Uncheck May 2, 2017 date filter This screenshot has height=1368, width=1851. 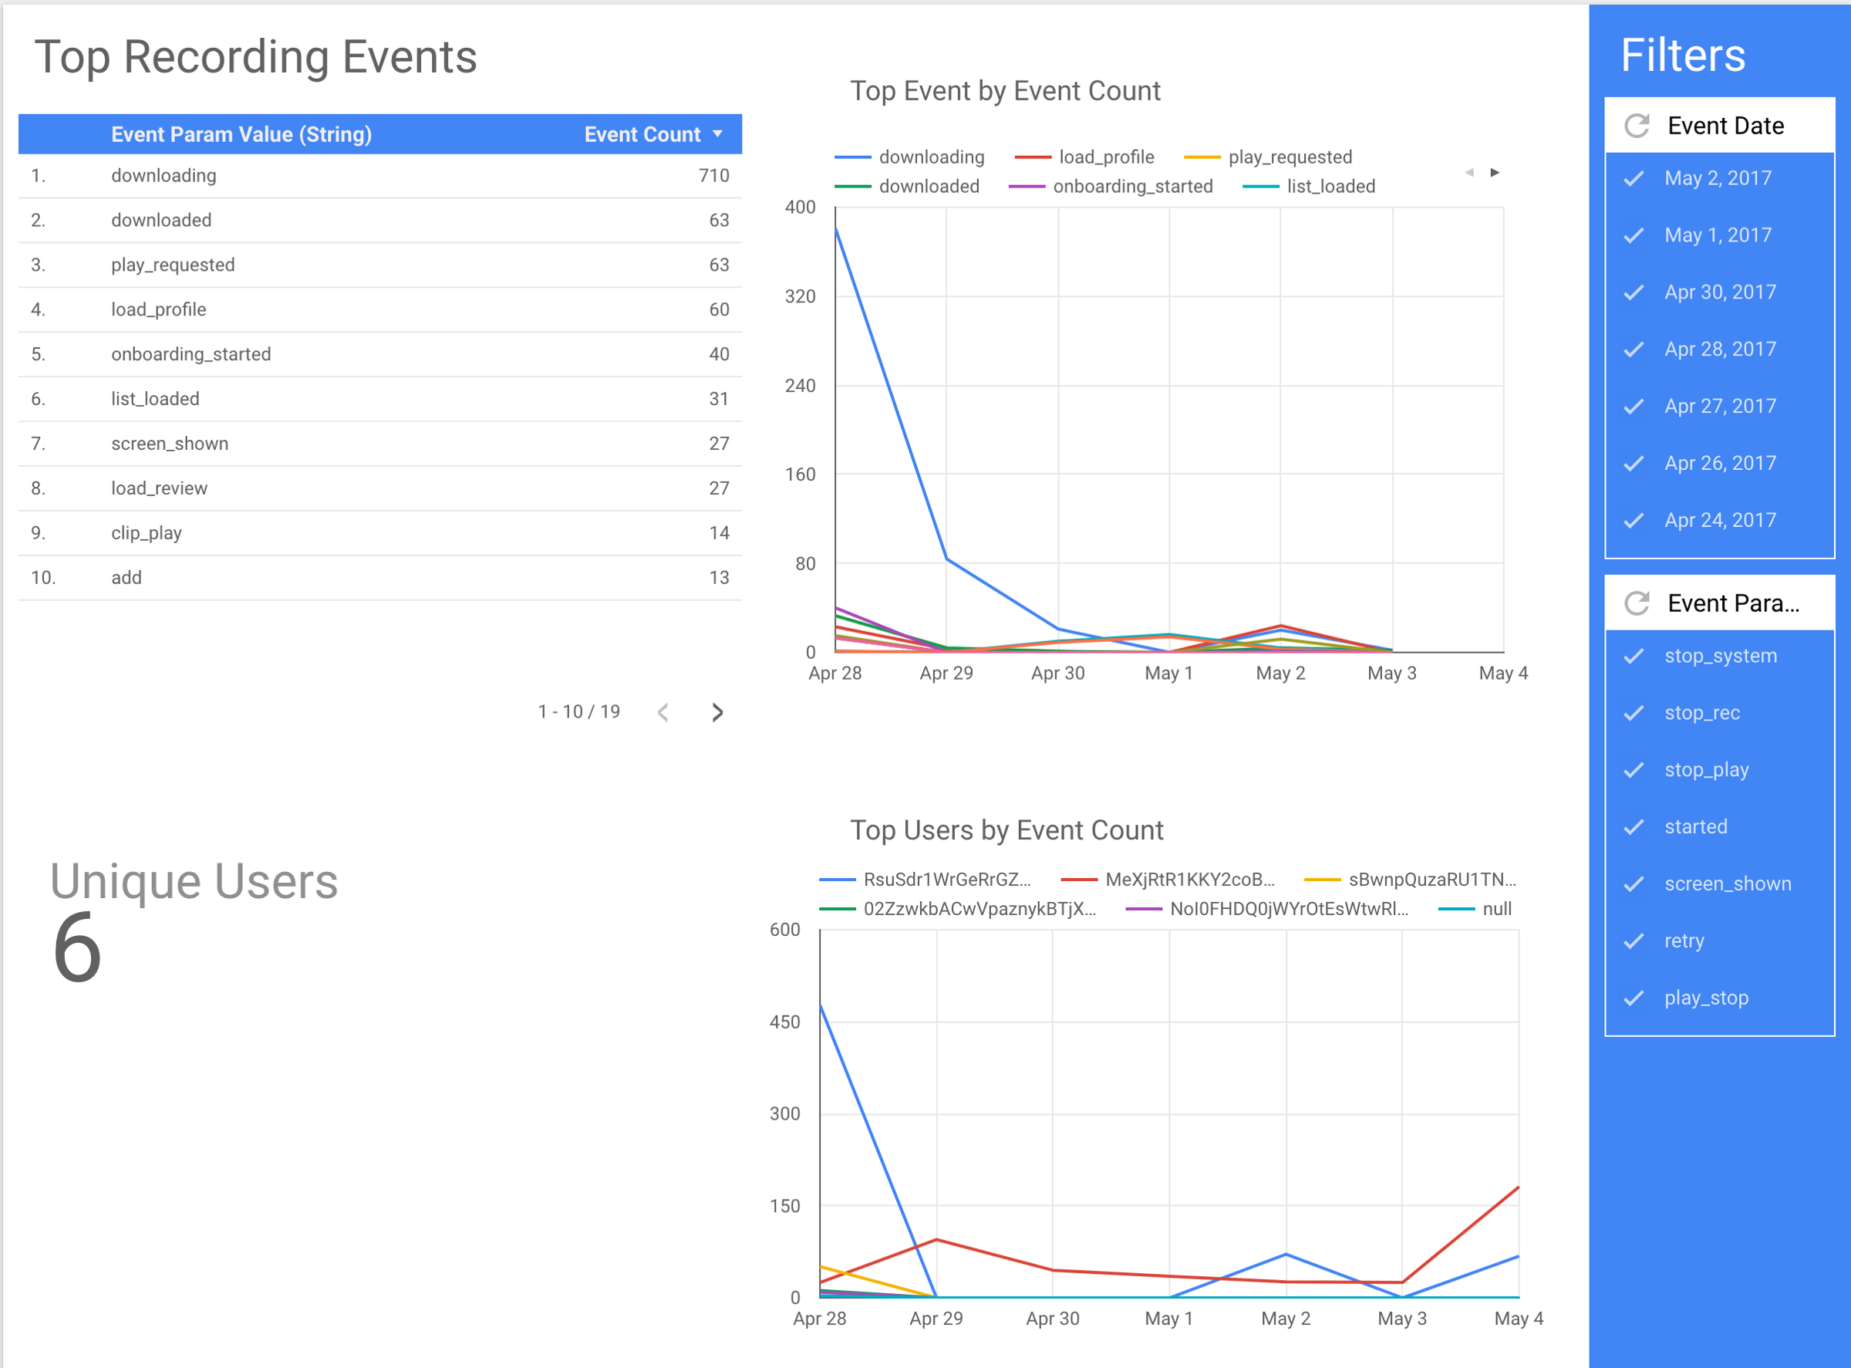(1718, 178)
